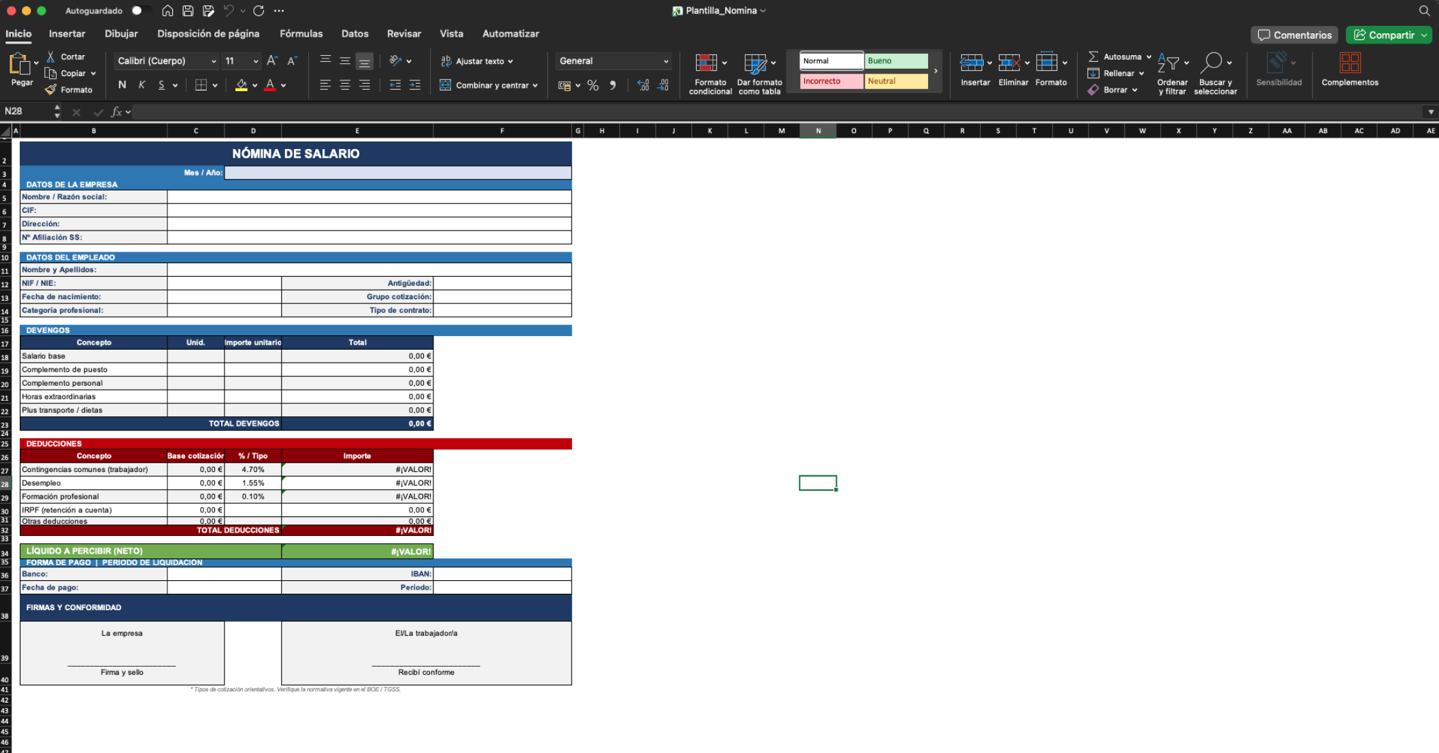Click the Find and Select magnifier
The image size is (1439, 753).
pos(1211,63)
